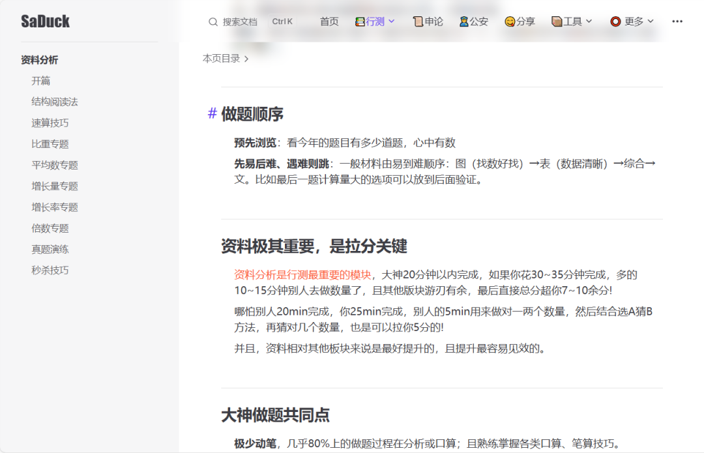Click the 资料极其重要，是拉分关键 heading
704x453 pixels.
tap(314, 246)
